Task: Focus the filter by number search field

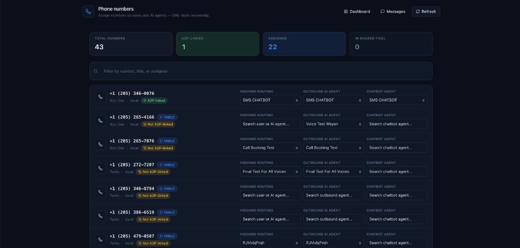Action: [261, 71]
